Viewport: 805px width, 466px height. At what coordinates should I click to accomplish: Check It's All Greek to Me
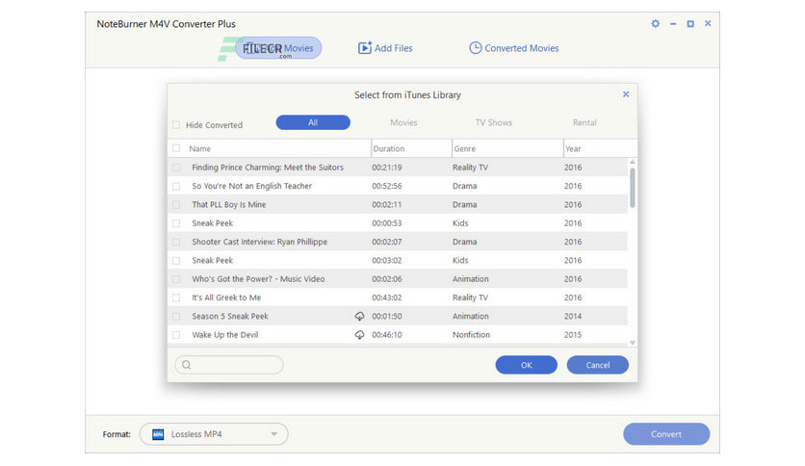tap(176, 298)
